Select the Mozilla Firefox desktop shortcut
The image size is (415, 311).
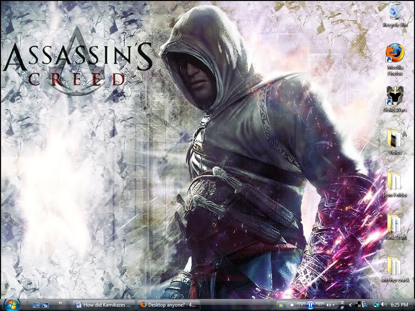point(395,60)
